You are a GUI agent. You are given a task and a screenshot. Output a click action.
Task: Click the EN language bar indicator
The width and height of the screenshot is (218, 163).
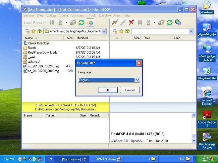click(x=50, y=159)
